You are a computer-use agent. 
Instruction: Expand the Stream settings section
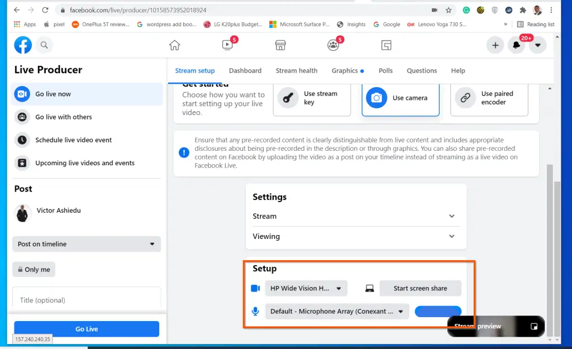(356, 216)
